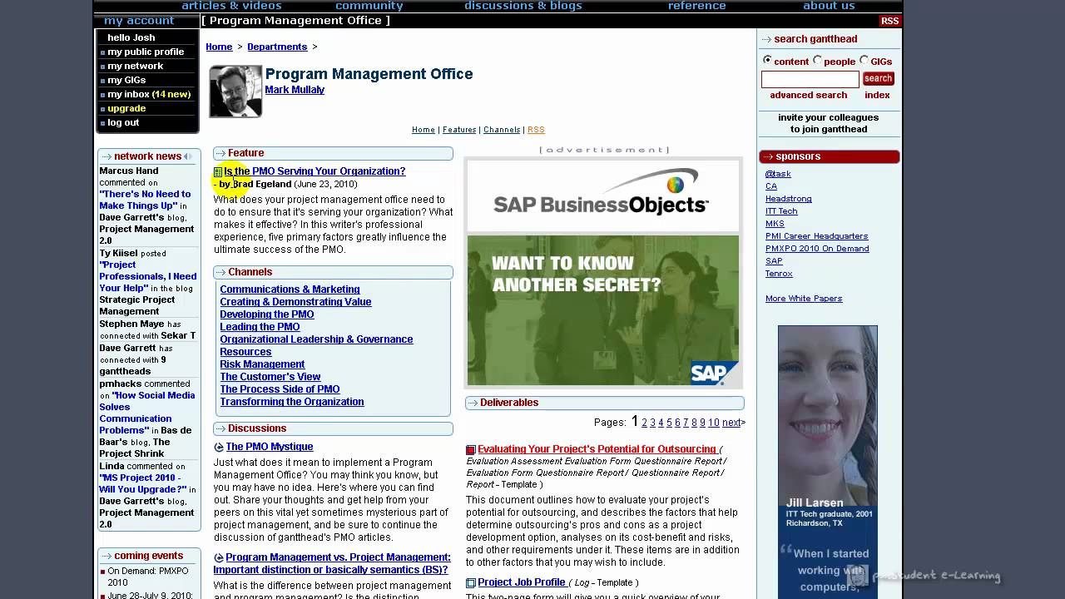
Task: Click the red search button
Action: pyautogui.click(x=878, y=78)
